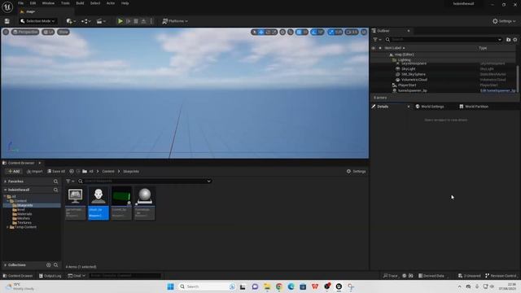The height and width of the screenshot is (293, 521).
Task: Open the Help menu
Action: 125,3
